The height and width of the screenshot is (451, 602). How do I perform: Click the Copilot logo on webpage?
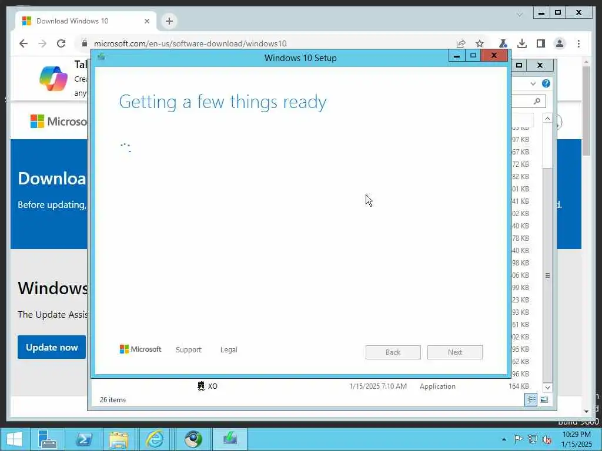(x=53, y=79)
